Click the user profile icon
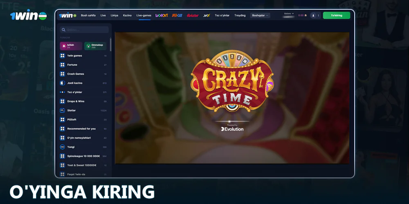Image resolution: width=409 pixels, height=204 pixels. [313, 16]
